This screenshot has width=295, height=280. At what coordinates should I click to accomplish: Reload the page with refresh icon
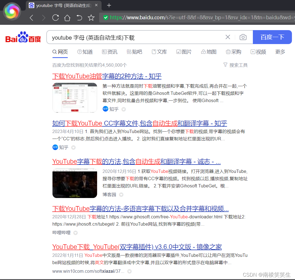(x=56, y=18)
